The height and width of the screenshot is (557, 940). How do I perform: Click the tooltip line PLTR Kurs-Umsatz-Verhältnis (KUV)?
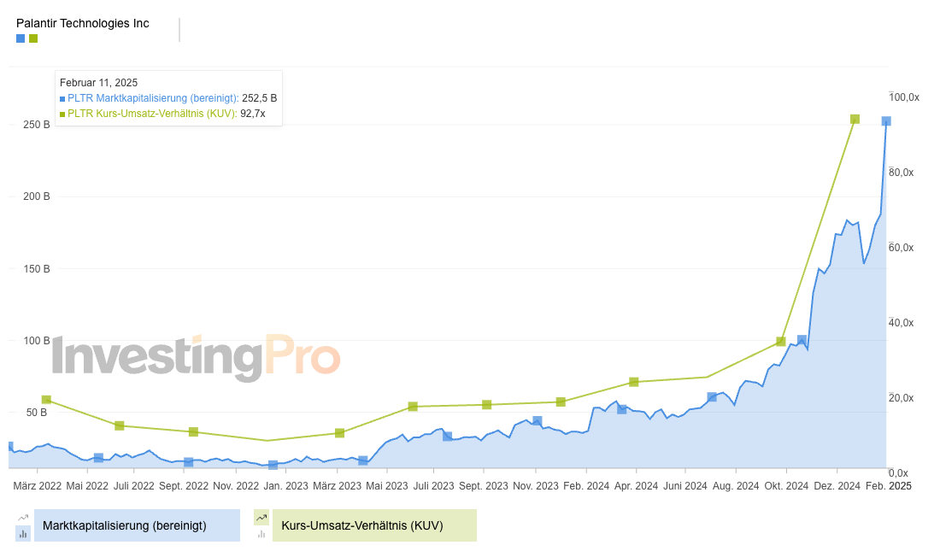pyautogui.click(x=162, y=114)
